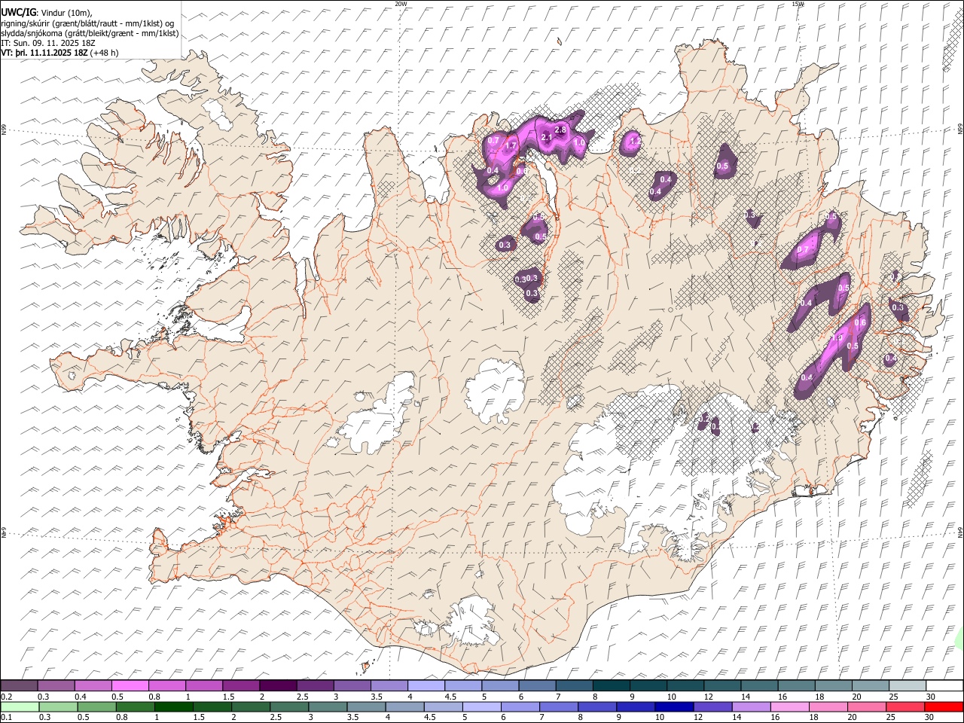Click the '20W' longitude label at top
The width and height of the screenshot is (964, 723).
coord(401,4)
